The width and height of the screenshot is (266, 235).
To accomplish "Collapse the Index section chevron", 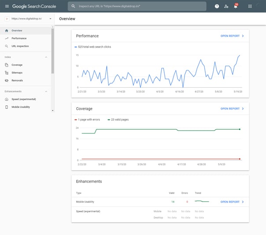I will click(46, 57).
